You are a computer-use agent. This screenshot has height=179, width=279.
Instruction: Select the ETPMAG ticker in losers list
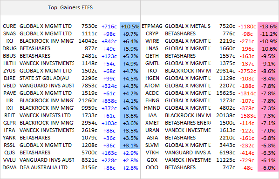(x=152, y=27)
